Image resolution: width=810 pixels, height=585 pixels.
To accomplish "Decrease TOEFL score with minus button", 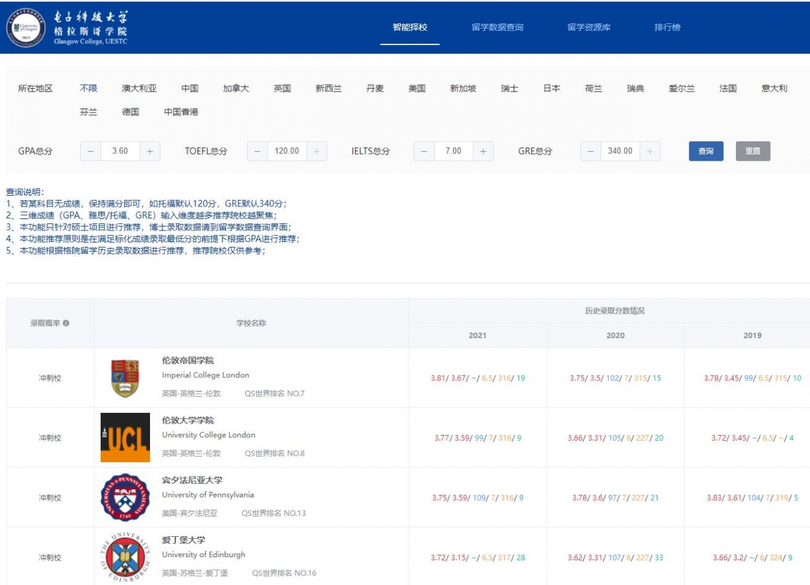I will pos(257,151).
